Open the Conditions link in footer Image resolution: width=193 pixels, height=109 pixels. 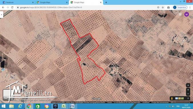coord(146,102)
